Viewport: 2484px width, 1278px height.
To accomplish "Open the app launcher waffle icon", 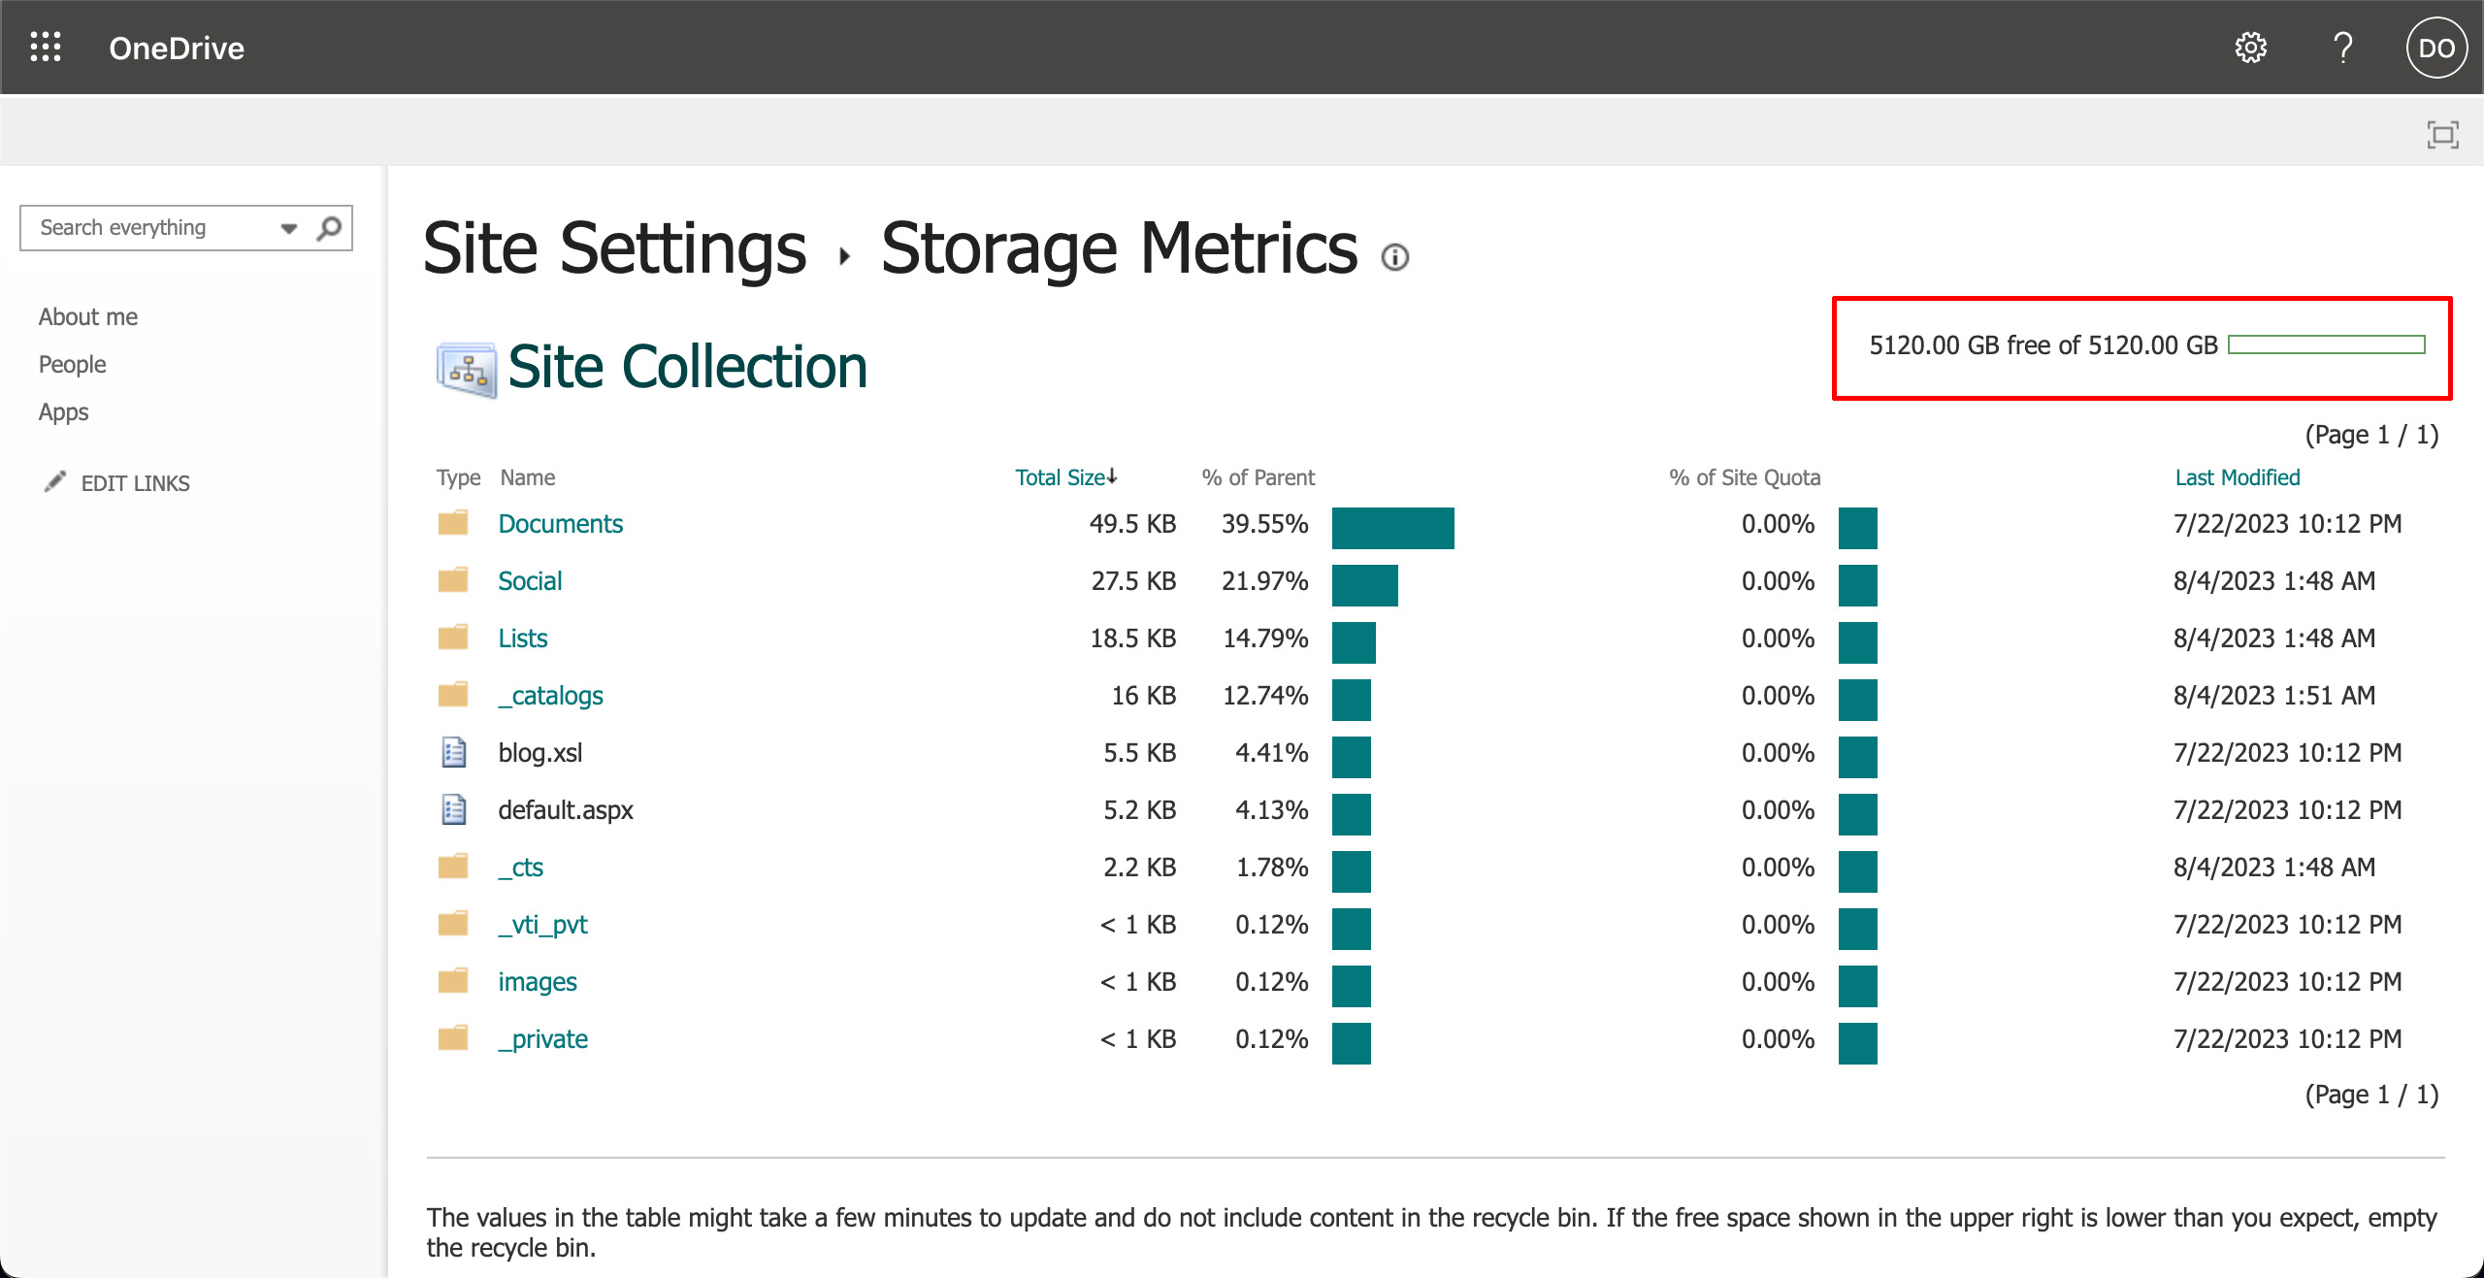I will pyautogui.click(x=46, y=48).
